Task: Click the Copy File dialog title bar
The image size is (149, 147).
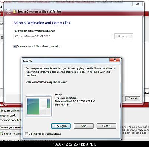Action: coord(66,61)
